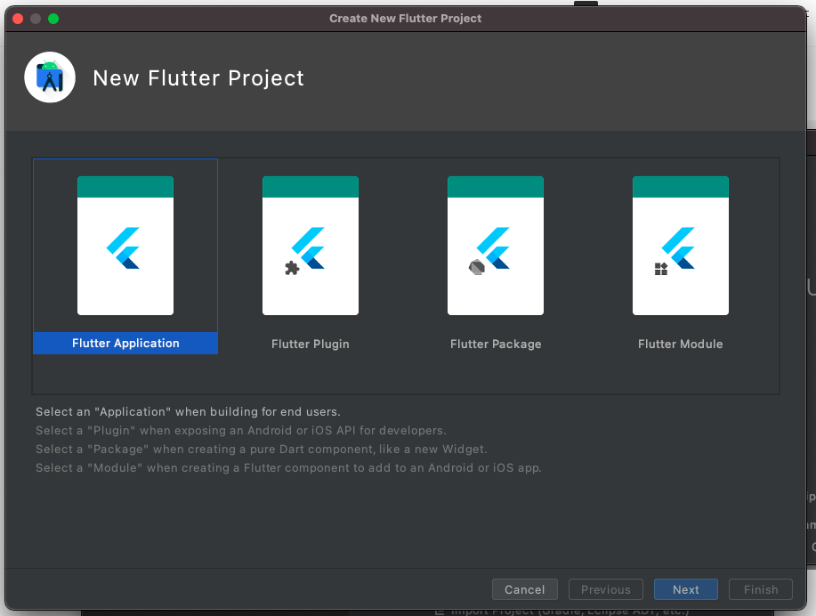Image resolution: width=816 pixels, height=616 pixels.
Task: Choose the Flutter Plugin project thumbnail
Action: coord(311,246)
